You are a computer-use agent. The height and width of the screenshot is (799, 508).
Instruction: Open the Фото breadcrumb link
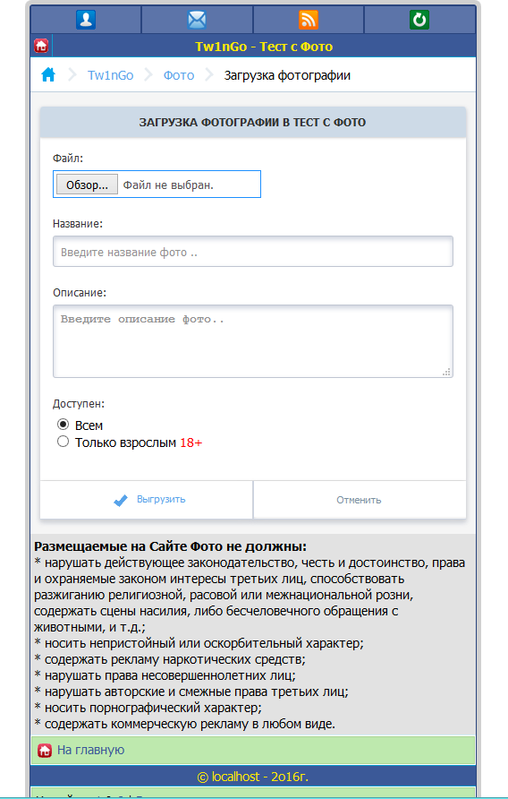click(179, 75)
